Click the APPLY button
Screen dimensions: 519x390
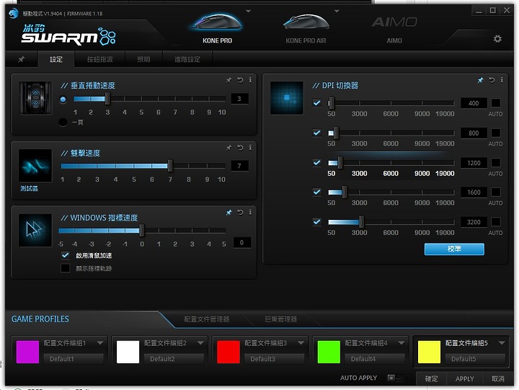(464, 378)
